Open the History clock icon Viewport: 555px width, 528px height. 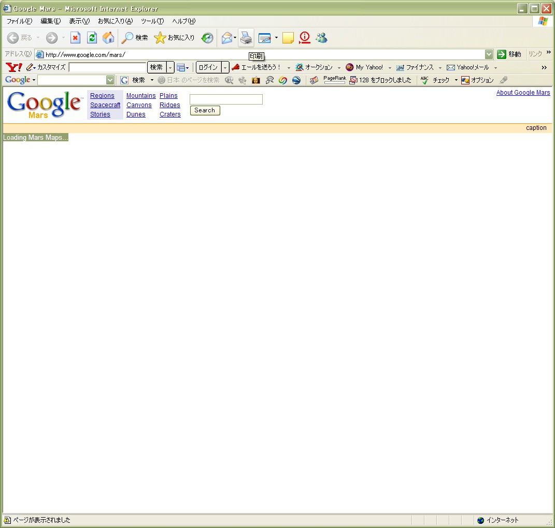207,37
